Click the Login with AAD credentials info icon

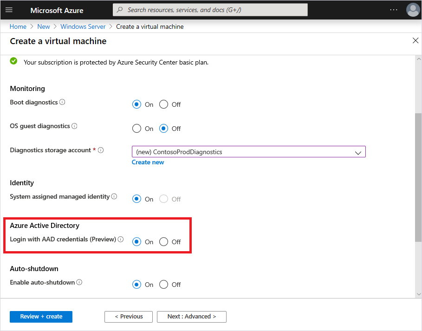click(121, 240)
